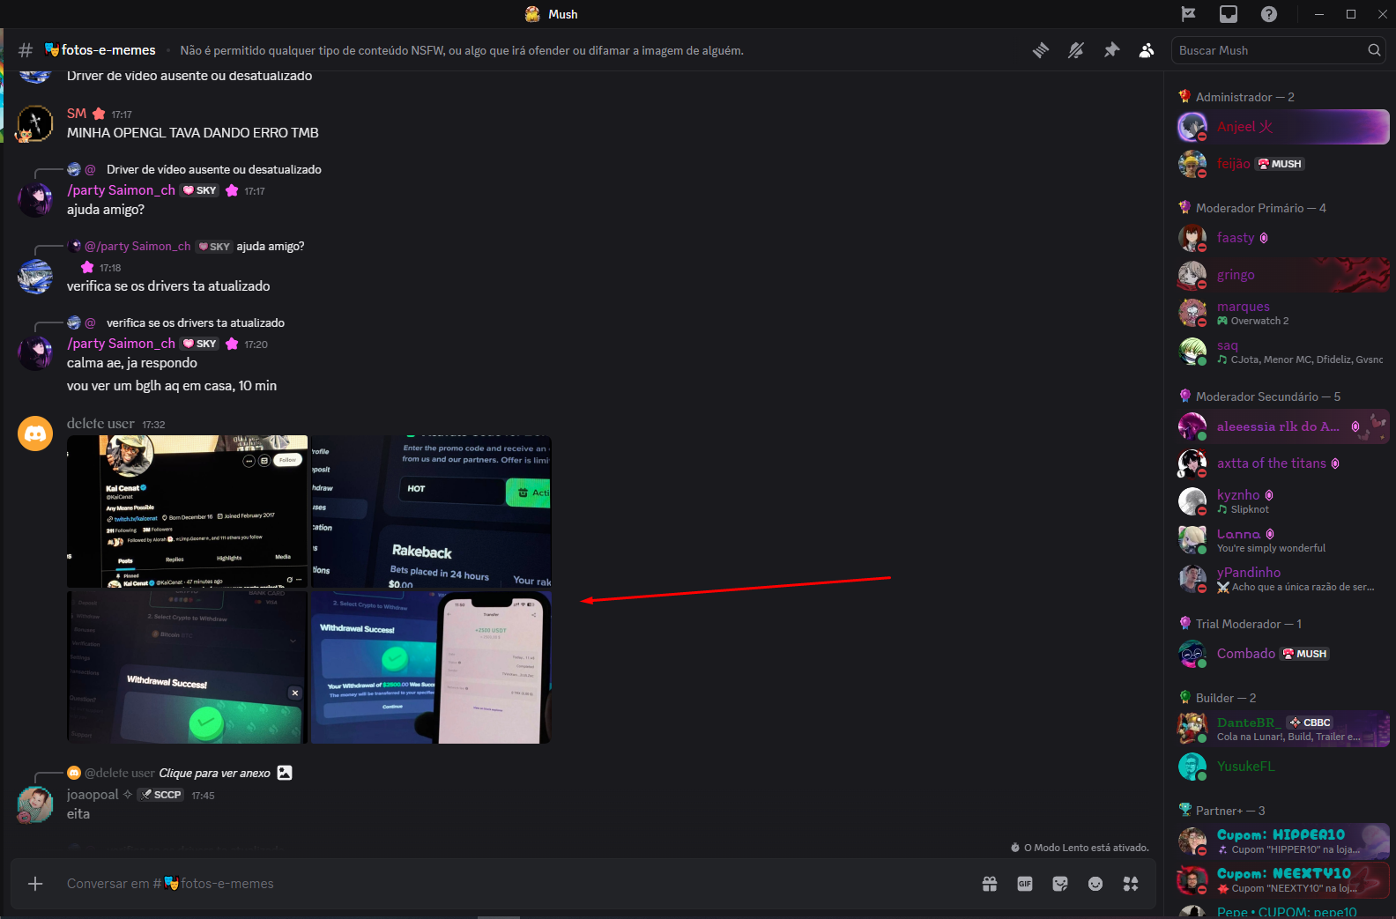Click Moderador Primário — 4 role header
Viewport: 1396px width, 919px height.
pos(1260,208)
